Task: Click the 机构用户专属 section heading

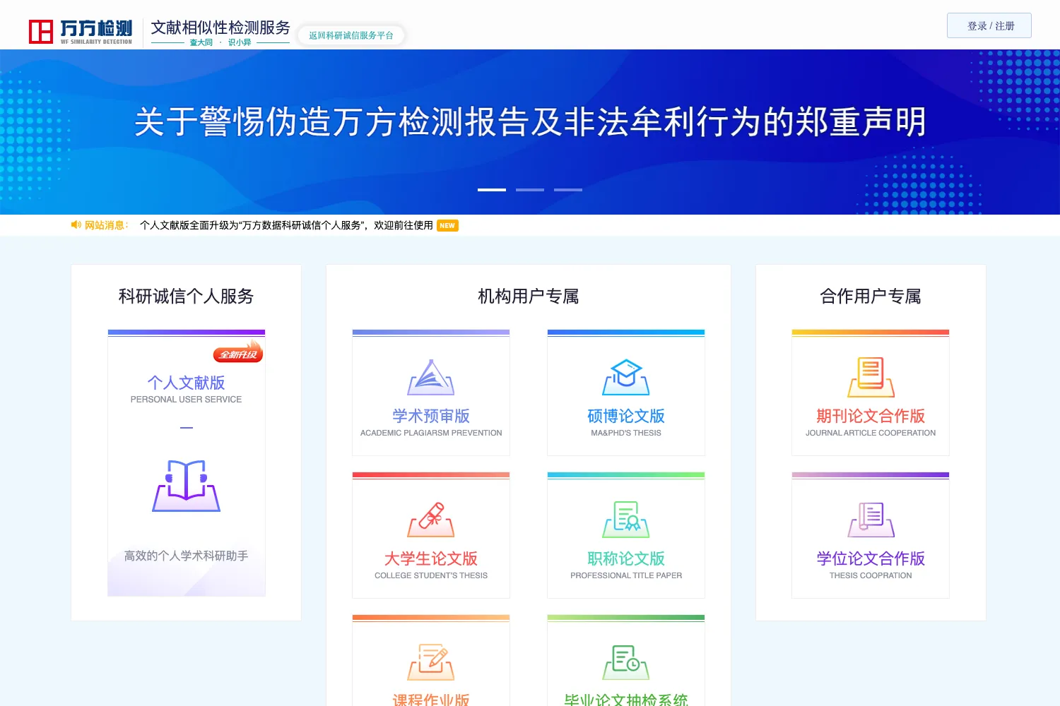Action: pos(529,296)
